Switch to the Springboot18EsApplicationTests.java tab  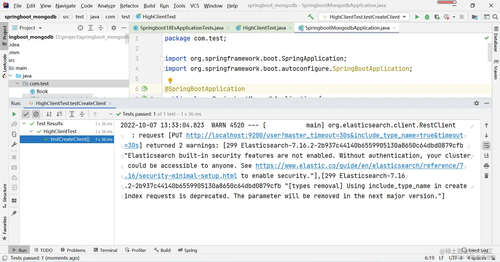pos(181,28)
